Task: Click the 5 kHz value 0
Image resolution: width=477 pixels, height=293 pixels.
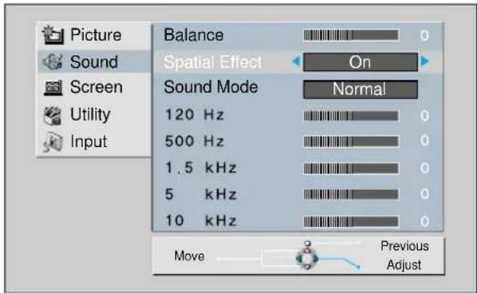Action: pos(424,194)
